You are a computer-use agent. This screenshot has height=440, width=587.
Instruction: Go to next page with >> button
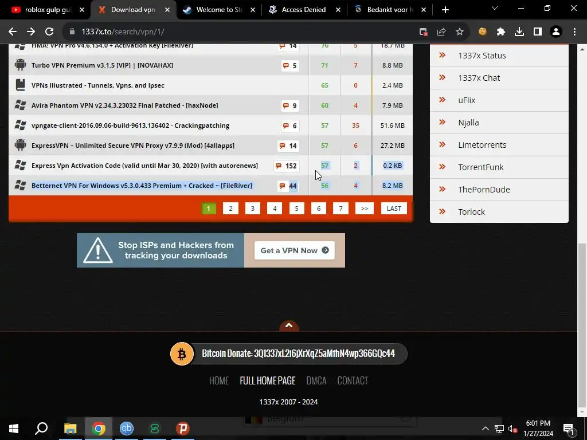point(365,209)
